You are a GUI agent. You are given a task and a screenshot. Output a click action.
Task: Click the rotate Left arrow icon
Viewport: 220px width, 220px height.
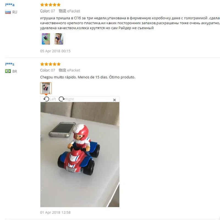click(46, 99)
